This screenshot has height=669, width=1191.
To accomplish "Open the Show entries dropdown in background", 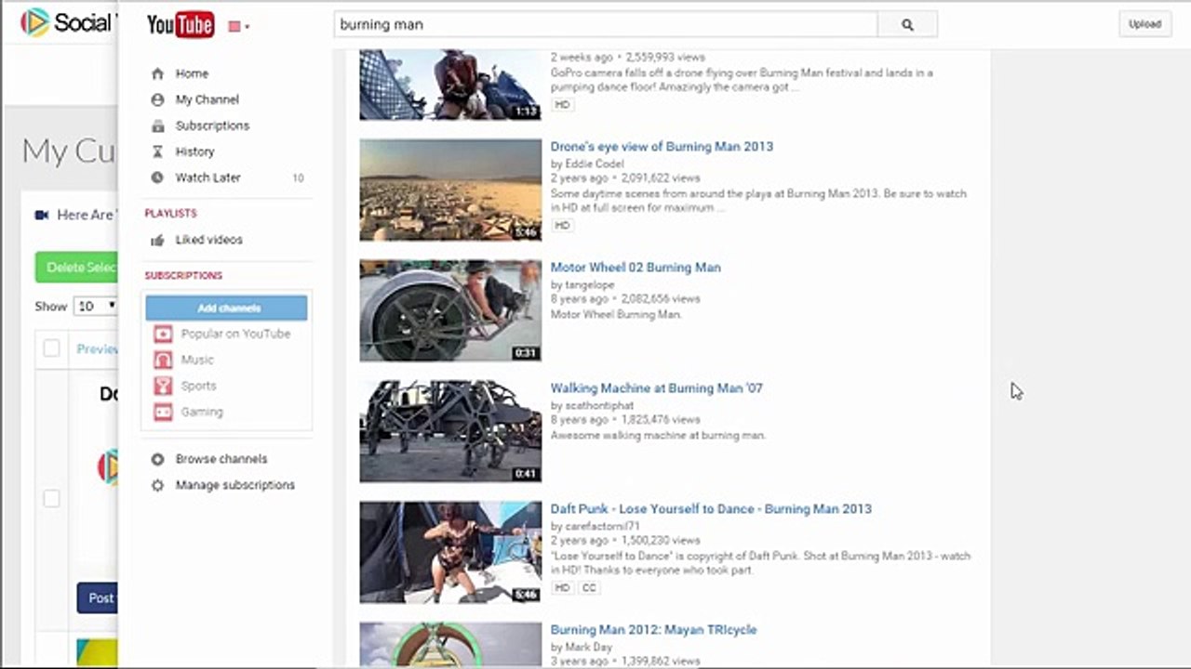I will pyautogui.click(x=95, y=306).
